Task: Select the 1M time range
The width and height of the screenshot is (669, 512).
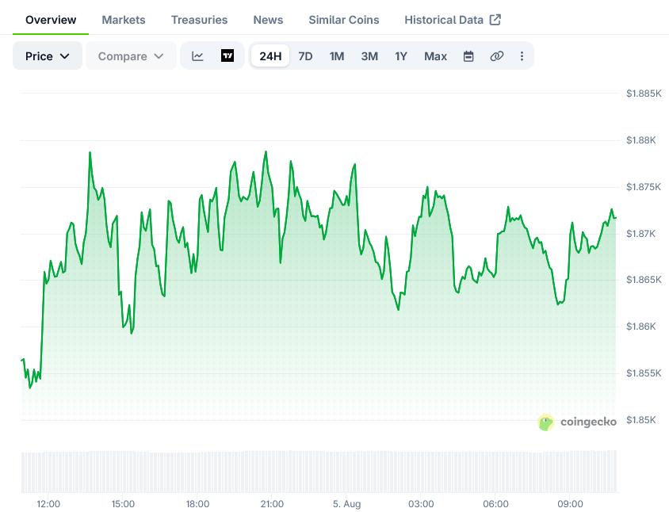Action: [x=337, y=56]
